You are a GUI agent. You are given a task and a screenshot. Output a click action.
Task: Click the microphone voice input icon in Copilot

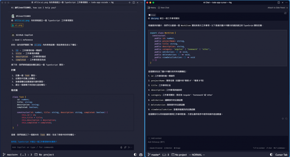point(121,147)
